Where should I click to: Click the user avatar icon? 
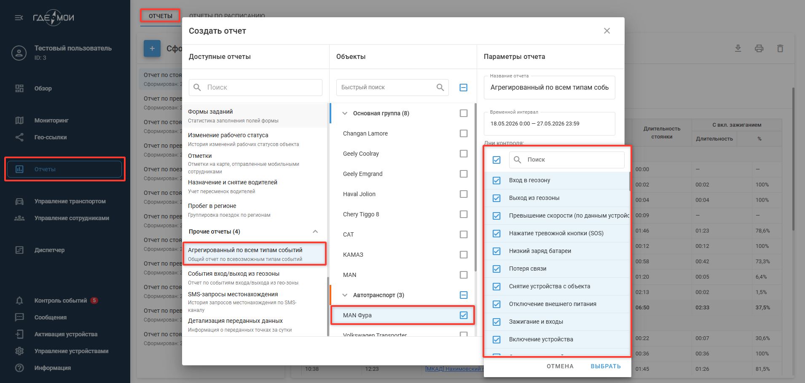pos(19,53)
